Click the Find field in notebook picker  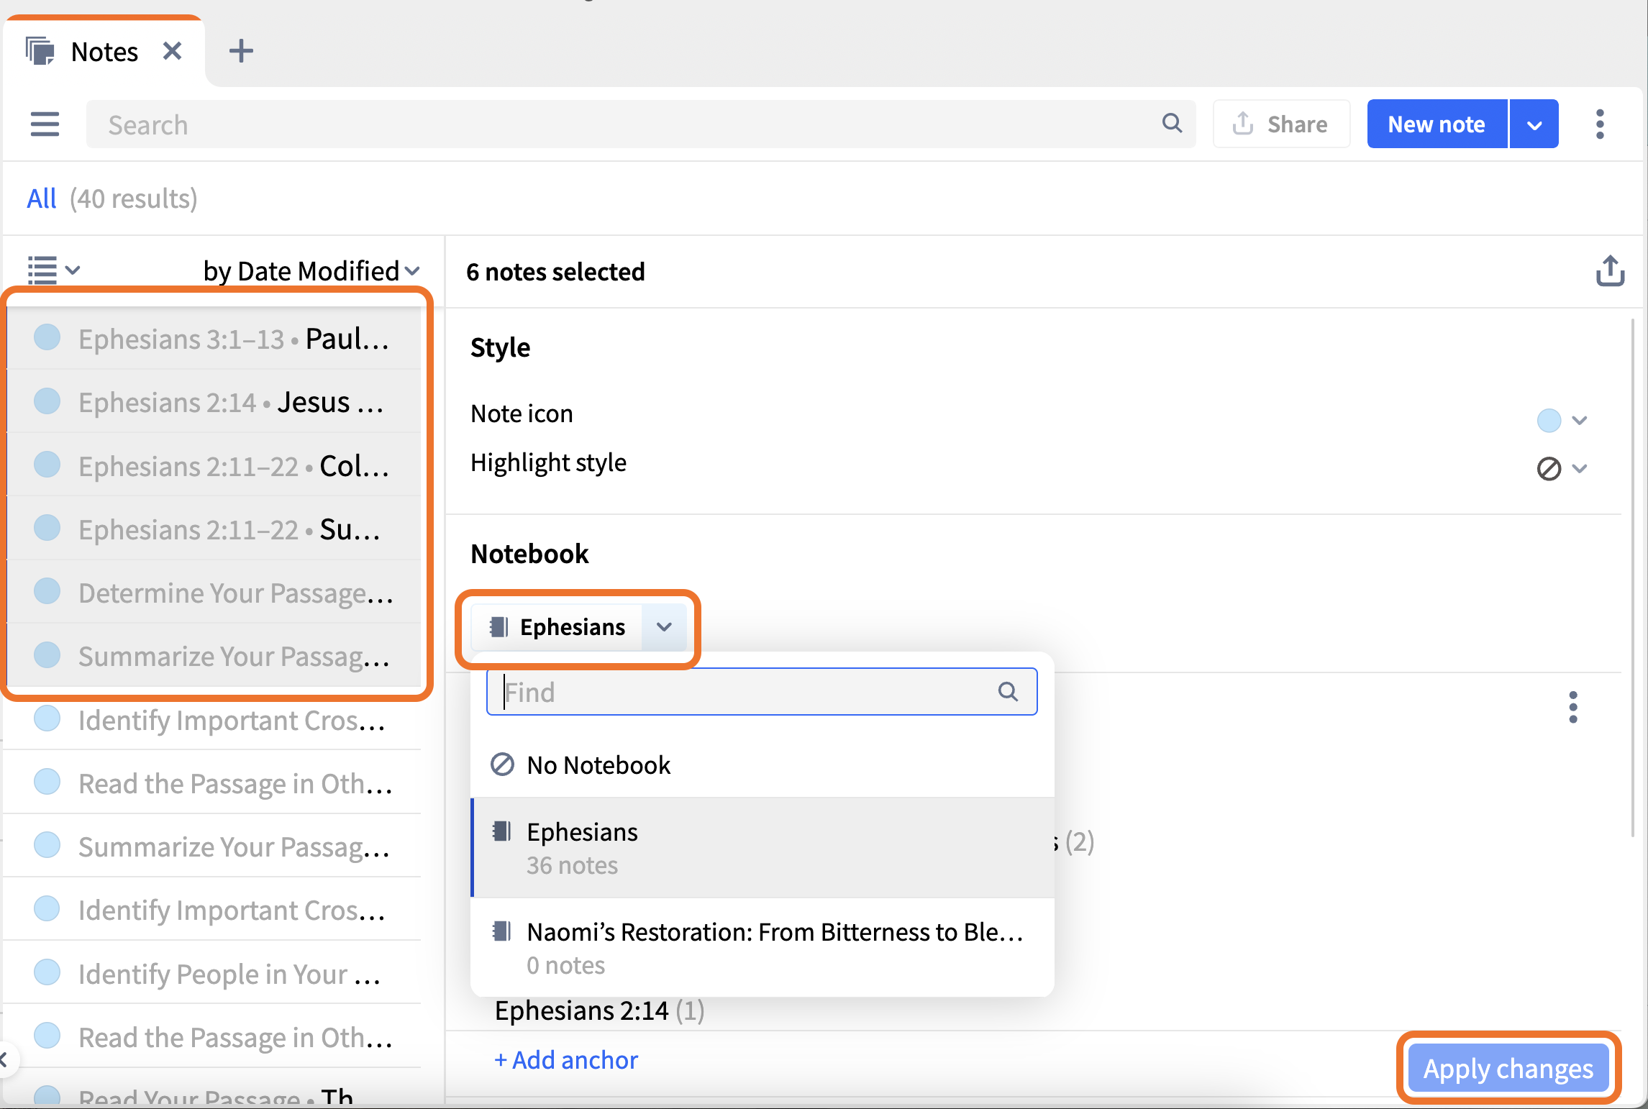761,692
